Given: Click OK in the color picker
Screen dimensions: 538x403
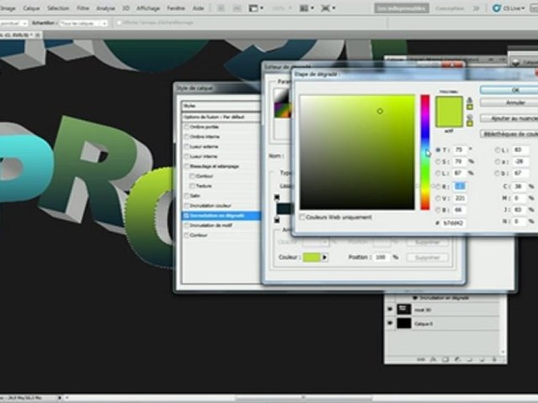Looking at the screenshot, I should 511,90.
